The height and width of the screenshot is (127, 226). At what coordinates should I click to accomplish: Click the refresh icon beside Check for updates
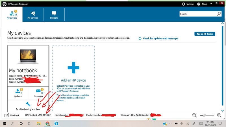tap(140, 38)
